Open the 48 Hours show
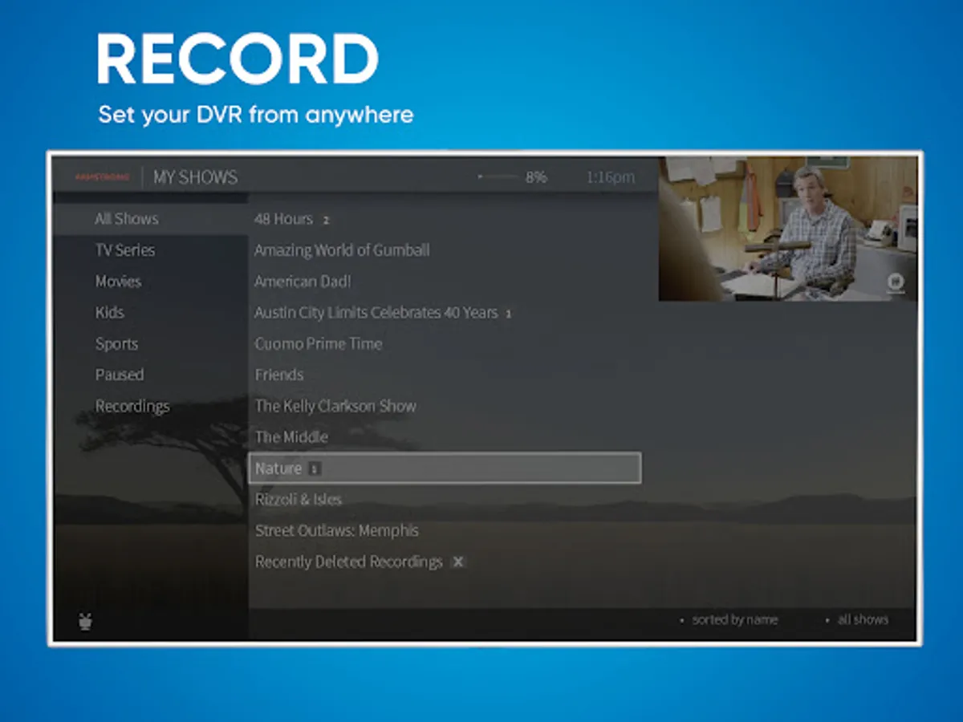The width and height of the screenshot is (963, 722). pyautogui.click(x=283, y=219)
